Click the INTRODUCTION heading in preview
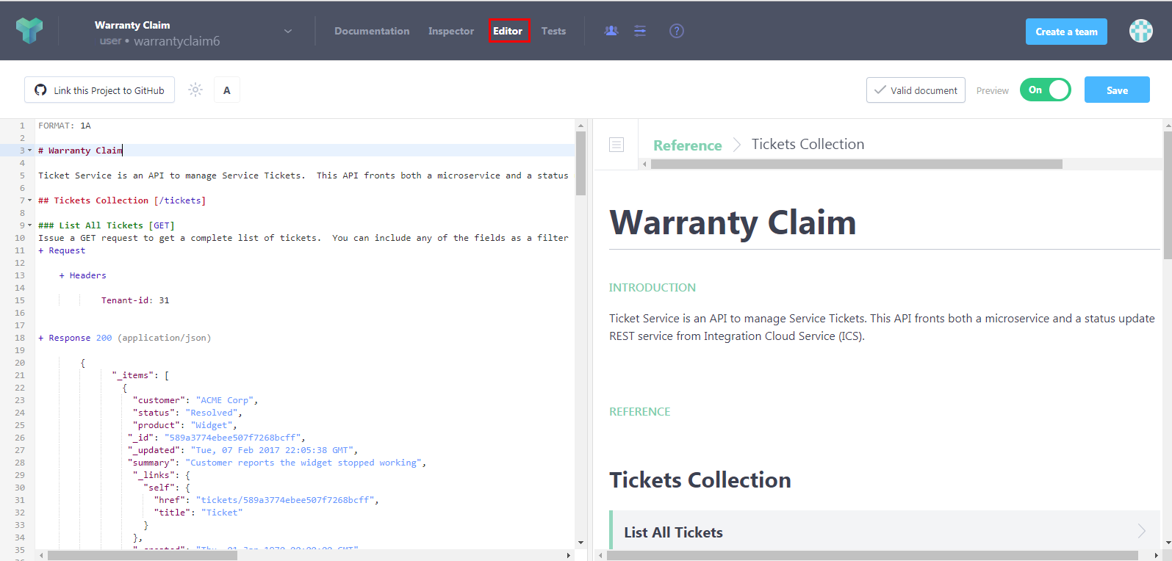This screenshot has height=561, width=1172. tap(652, 288)
